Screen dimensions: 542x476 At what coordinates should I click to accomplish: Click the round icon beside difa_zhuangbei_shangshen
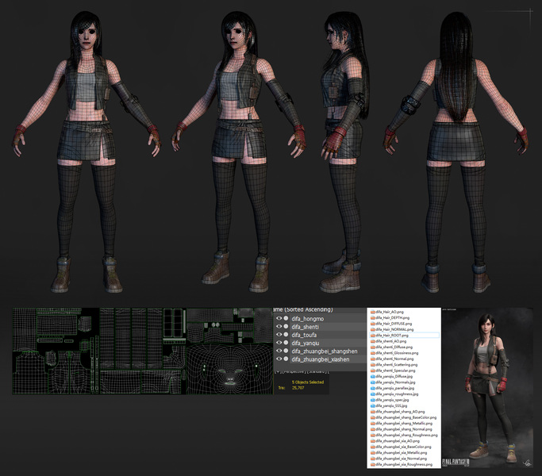tap(286, 351)
